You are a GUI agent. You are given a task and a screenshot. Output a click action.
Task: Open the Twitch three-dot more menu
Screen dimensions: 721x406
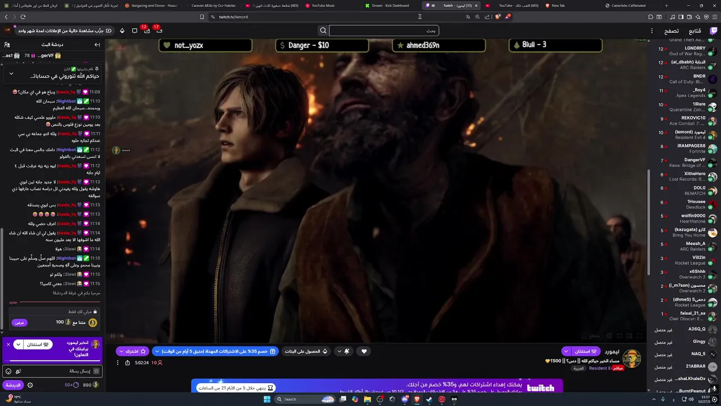pyautogui.click(x=652, y=31)
